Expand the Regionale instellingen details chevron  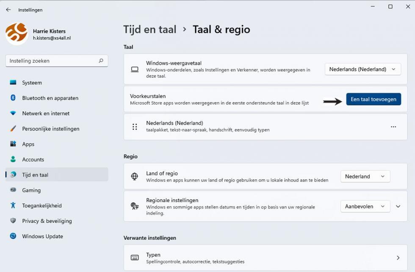click(398, 206)
